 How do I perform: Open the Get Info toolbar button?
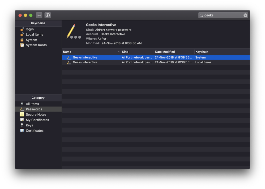[x=47, y=15]
